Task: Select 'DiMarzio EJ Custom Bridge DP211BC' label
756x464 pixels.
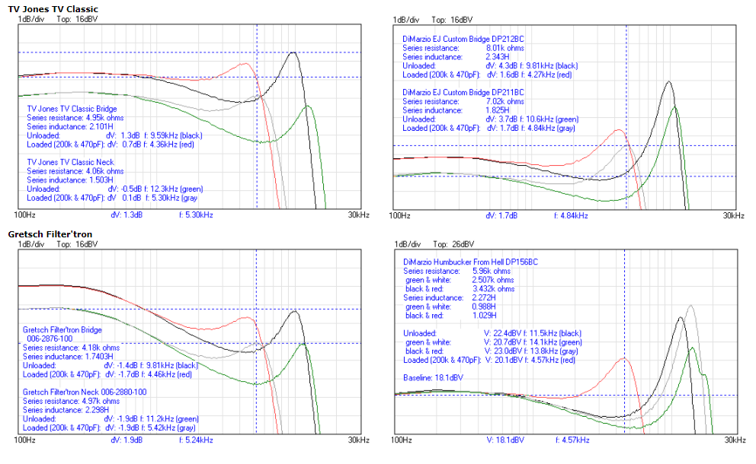Action: click(463, 92)
